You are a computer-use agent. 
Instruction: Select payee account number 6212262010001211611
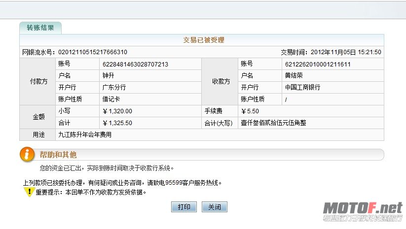318,64
